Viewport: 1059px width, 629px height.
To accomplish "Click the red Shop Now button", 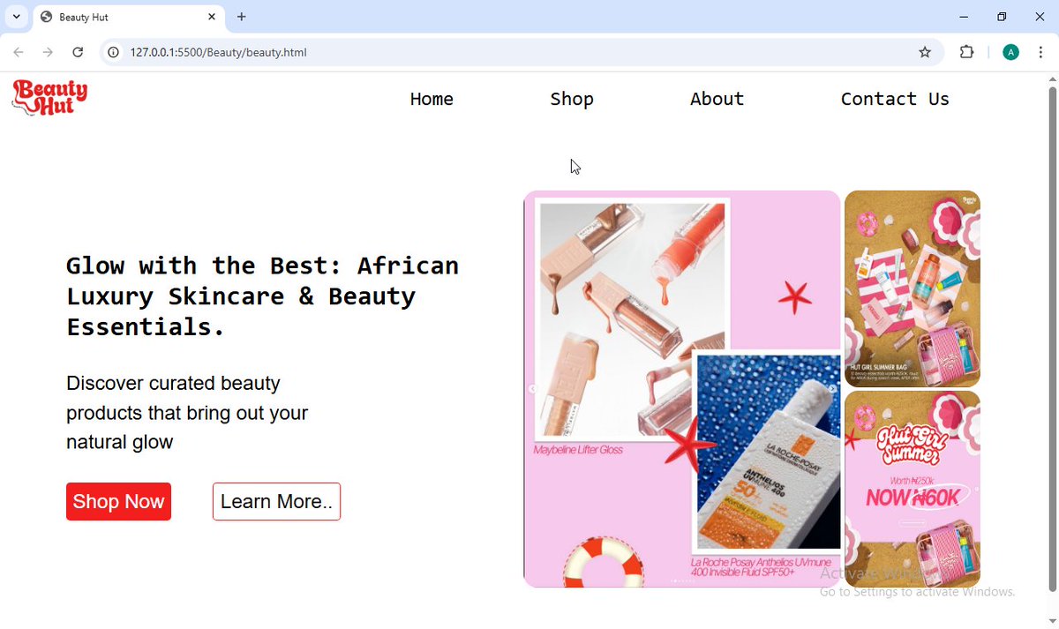I will click(x=118, y=501).
